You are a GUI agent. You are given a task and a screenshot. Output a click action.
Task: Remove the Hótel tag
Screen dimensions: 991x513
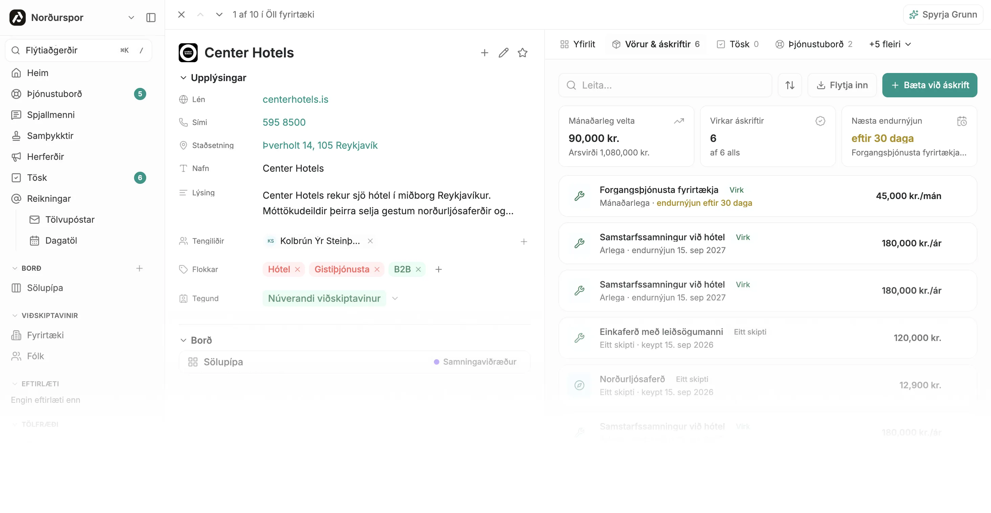pos(298,270)
